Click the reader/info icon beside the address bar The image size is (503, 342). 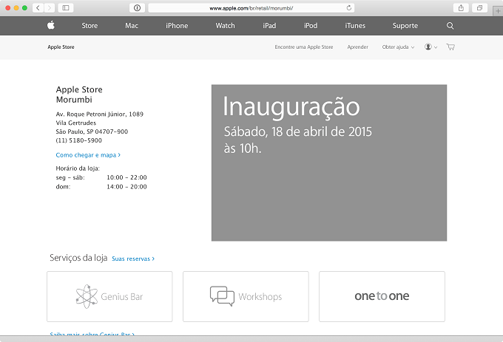click(137, 7)
